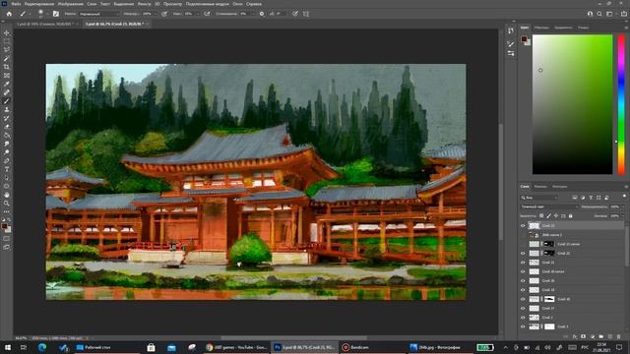Image resolution: width=630 pixels, height=354 pixels.
Task: Open the Home screen icon in options bar
Action: [9, 14]
